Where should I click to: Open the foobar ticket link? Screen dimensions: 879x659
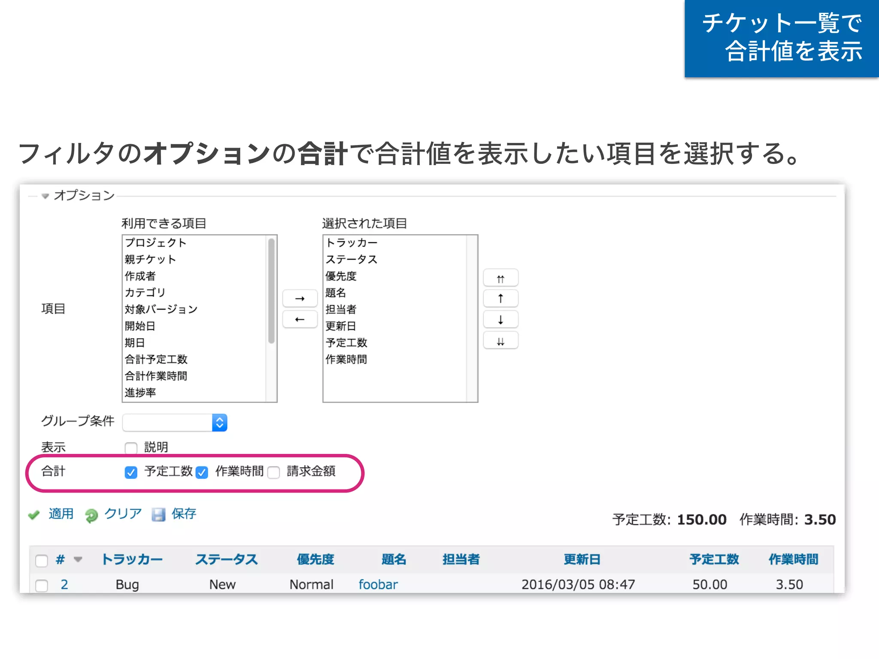pyautogui.click(x=378, y=584)
